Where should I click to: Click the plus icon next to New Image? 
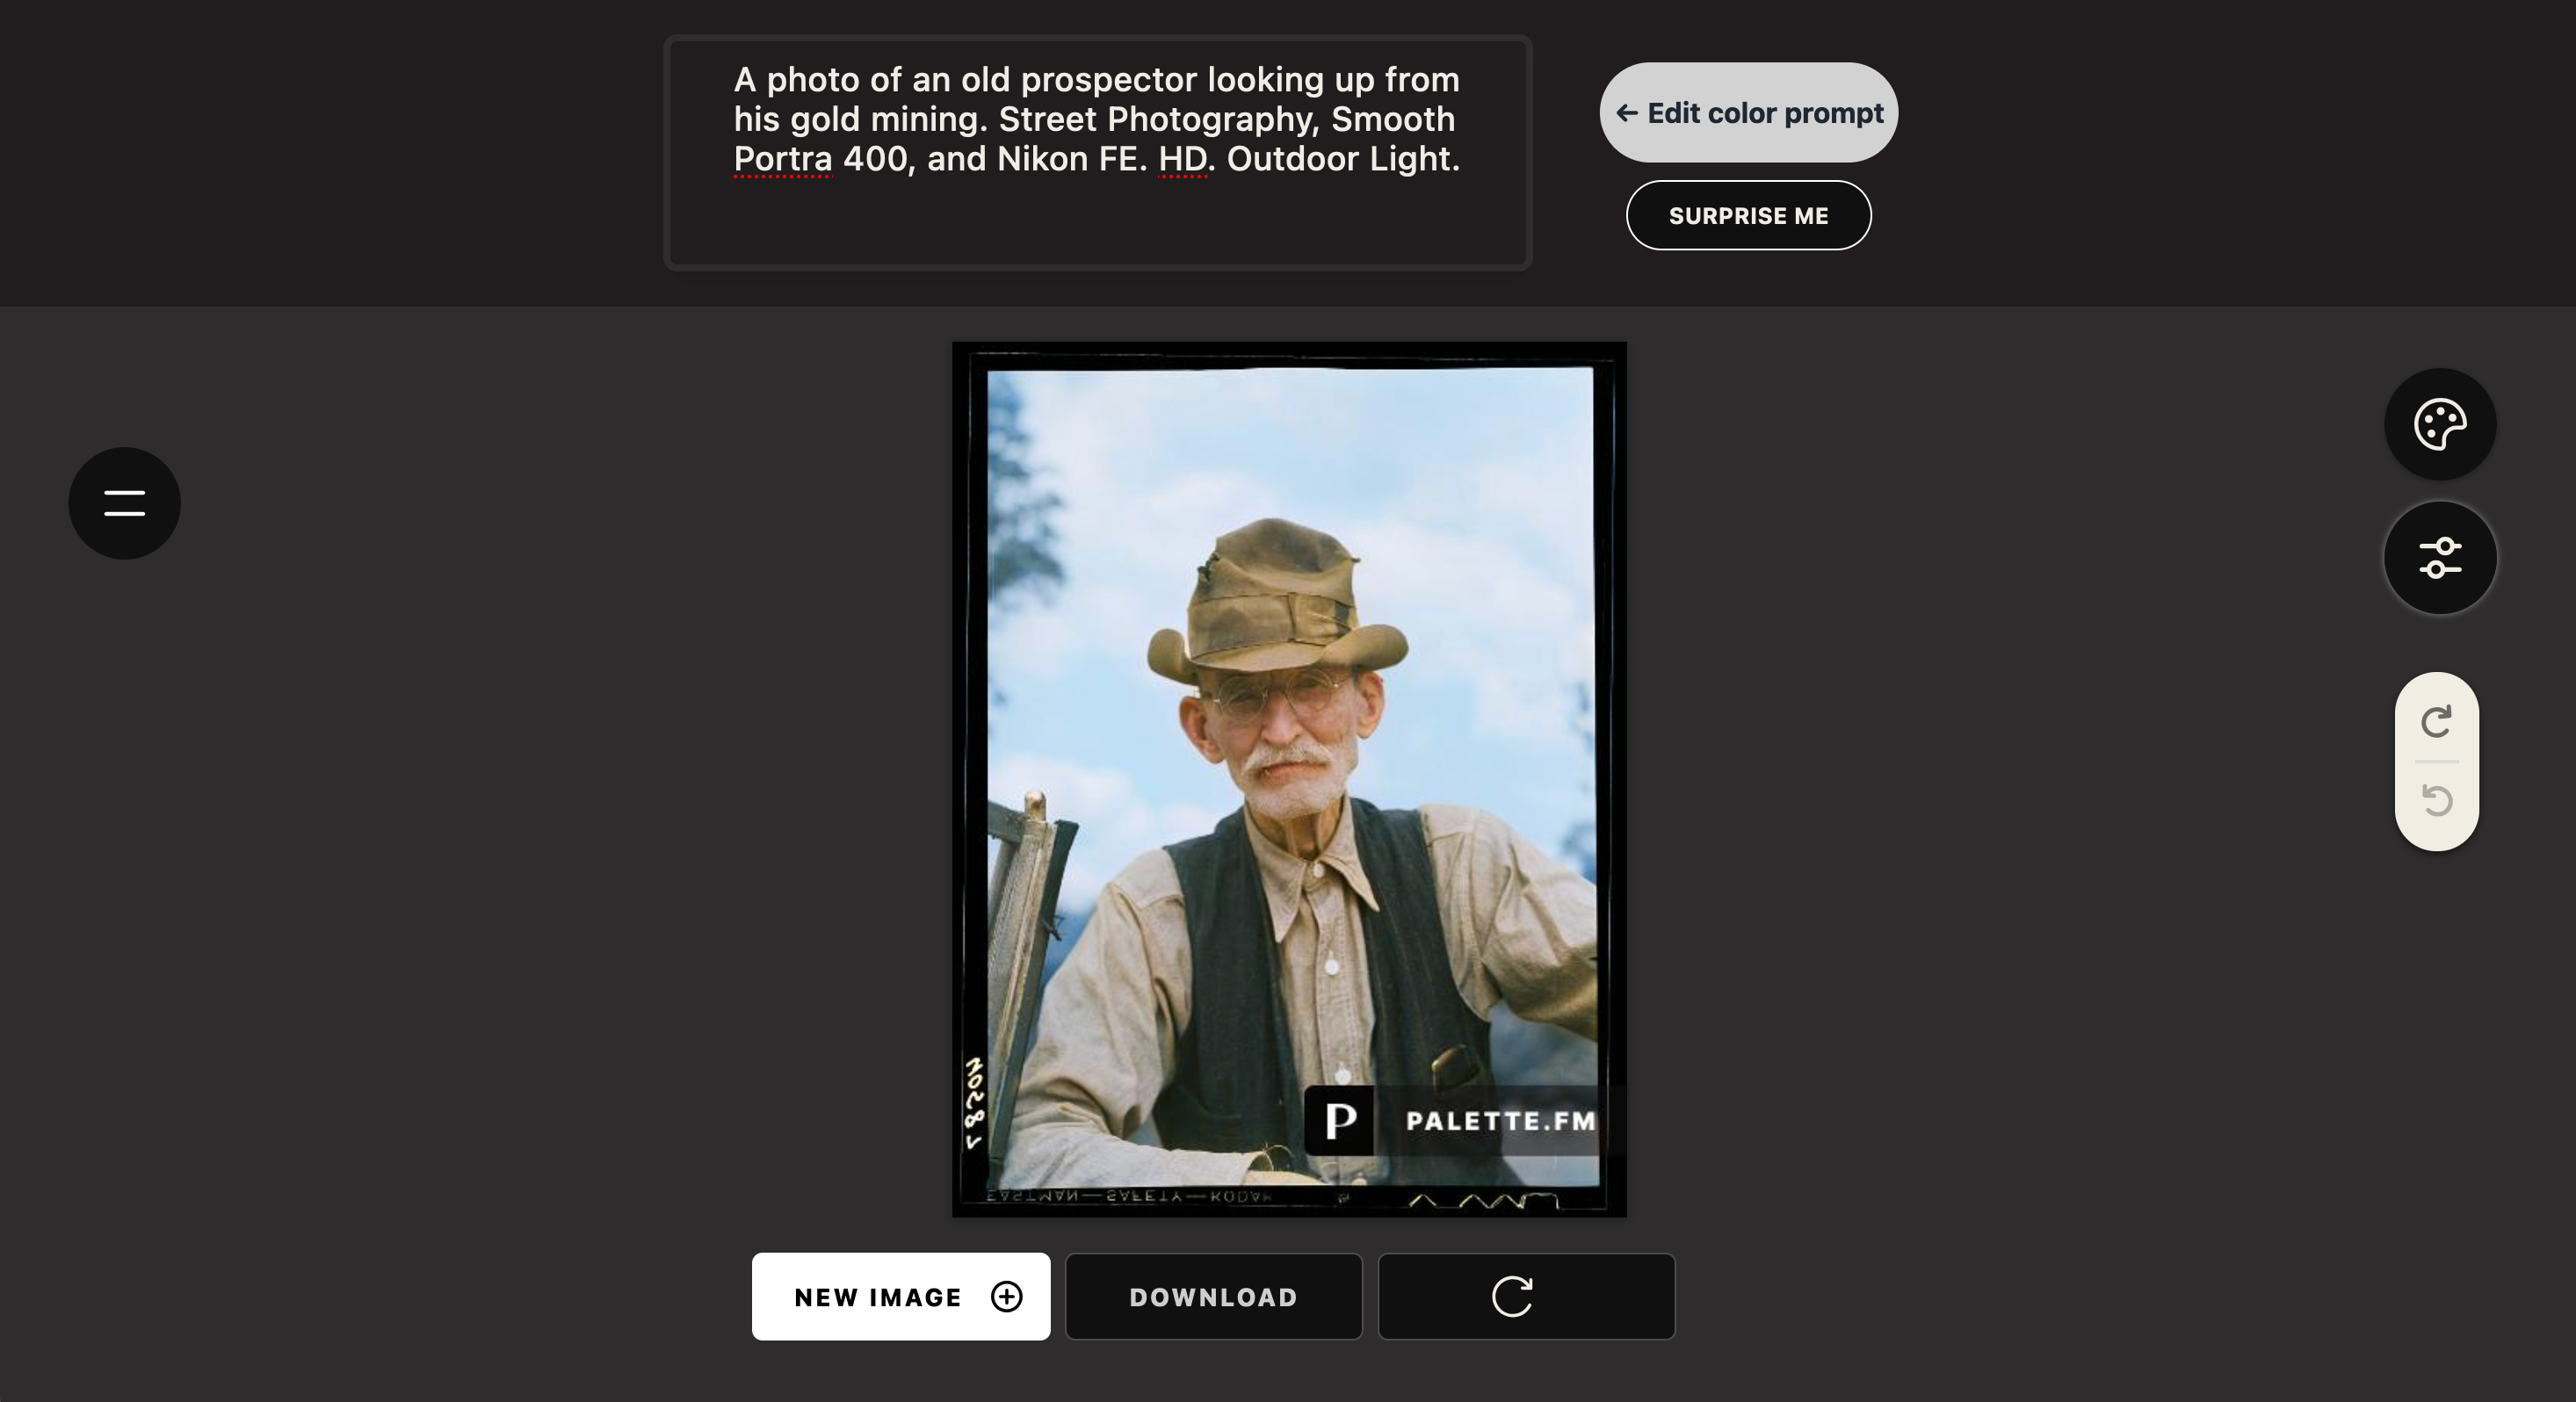pyautogui.click(x=1005, y=1297)
